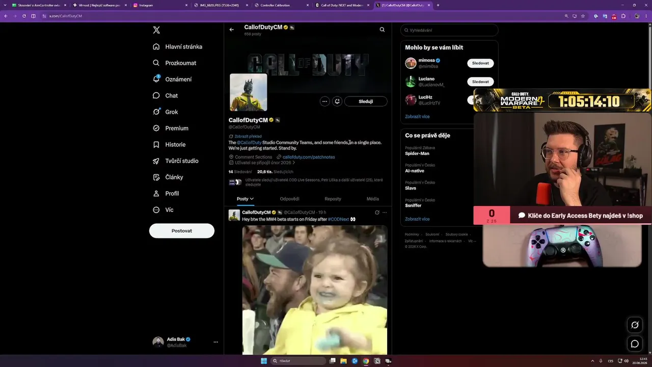Click Zobrazit více under trending topics
The height and width of the screenshot is (367, 652).
click(x=417, y=219)
